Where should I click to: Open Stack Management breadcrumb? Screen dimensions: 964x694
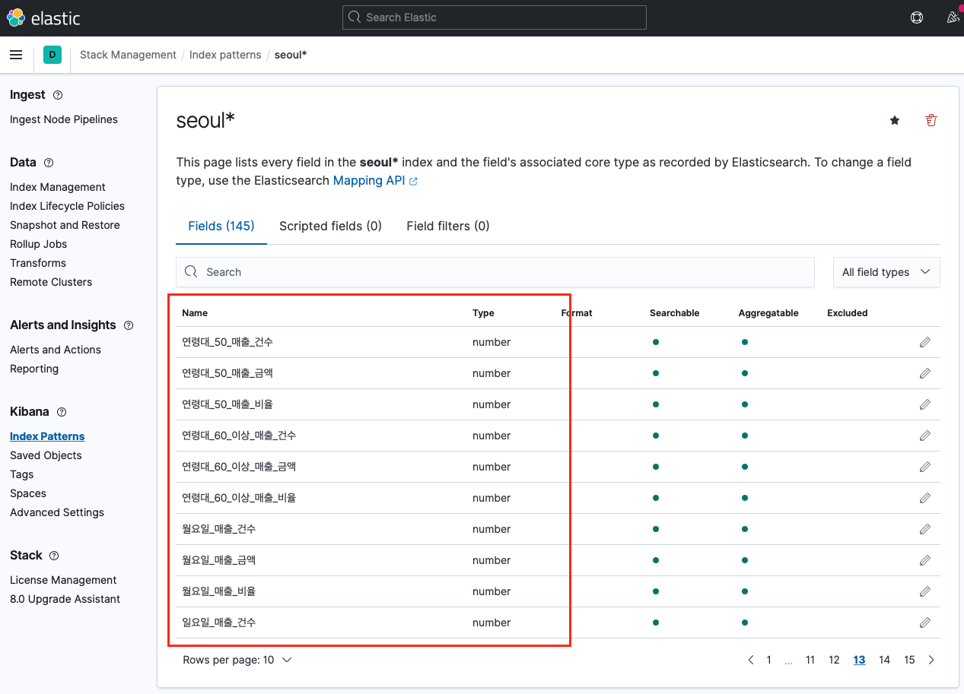(x=128, y=55)
